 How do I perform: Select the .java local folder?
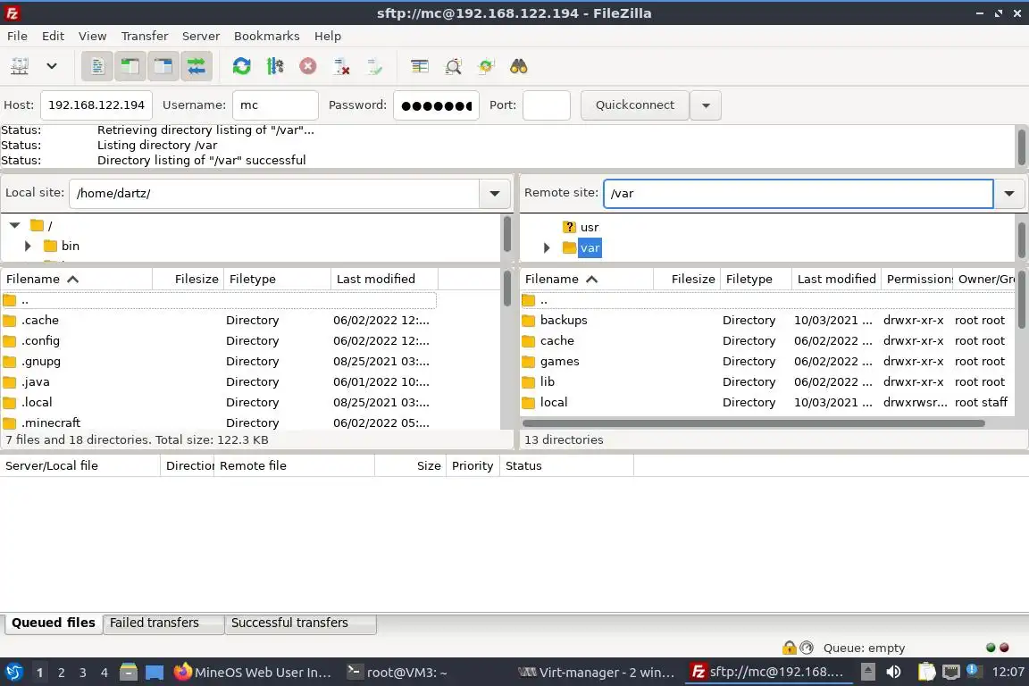(x=219, y=381)
